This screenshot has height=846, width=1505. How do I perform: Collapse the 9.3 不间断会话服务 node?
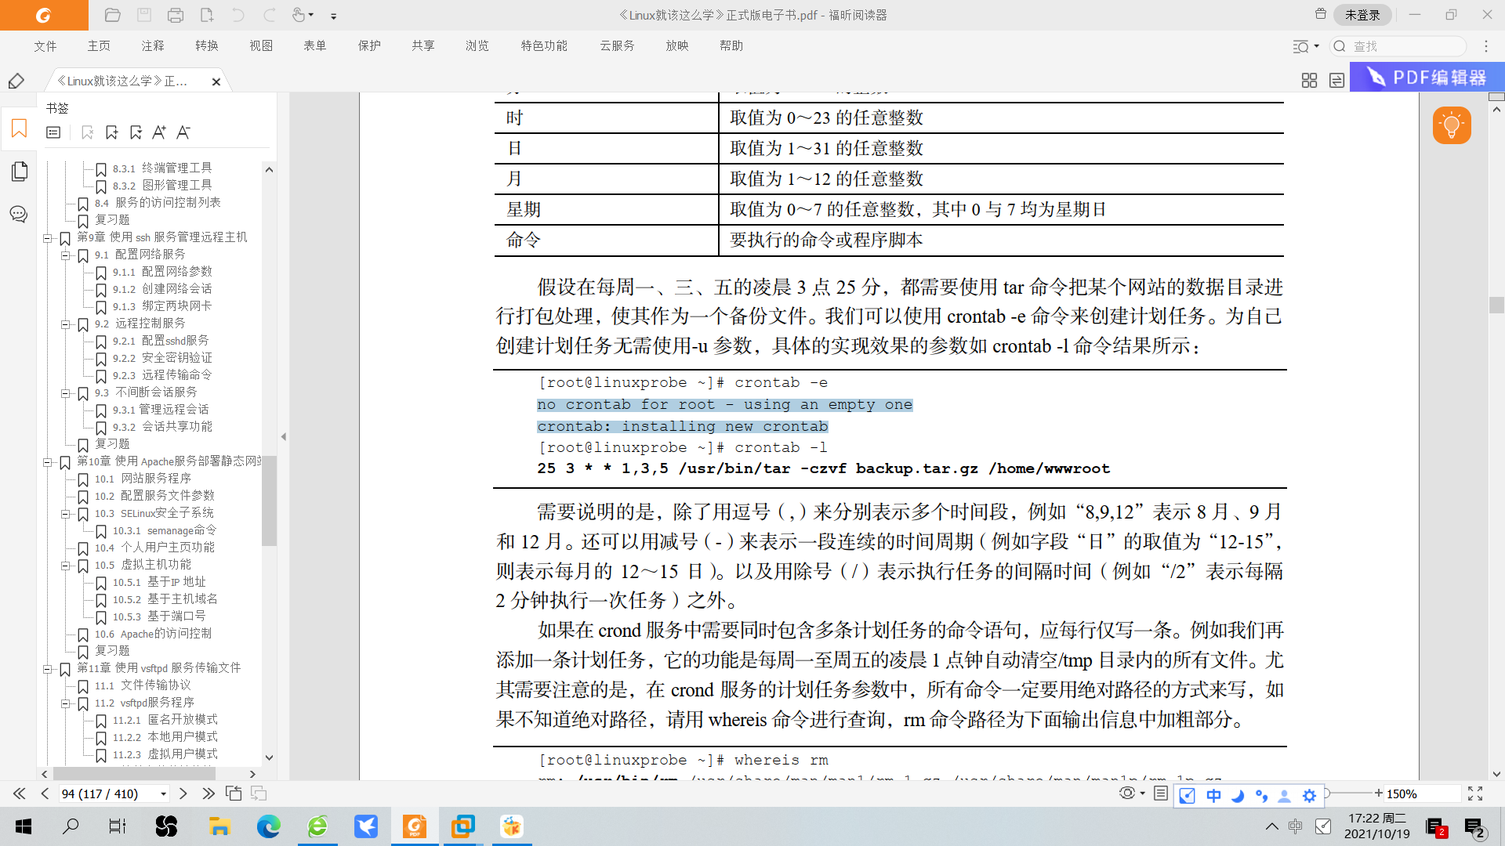coord(66,392)
